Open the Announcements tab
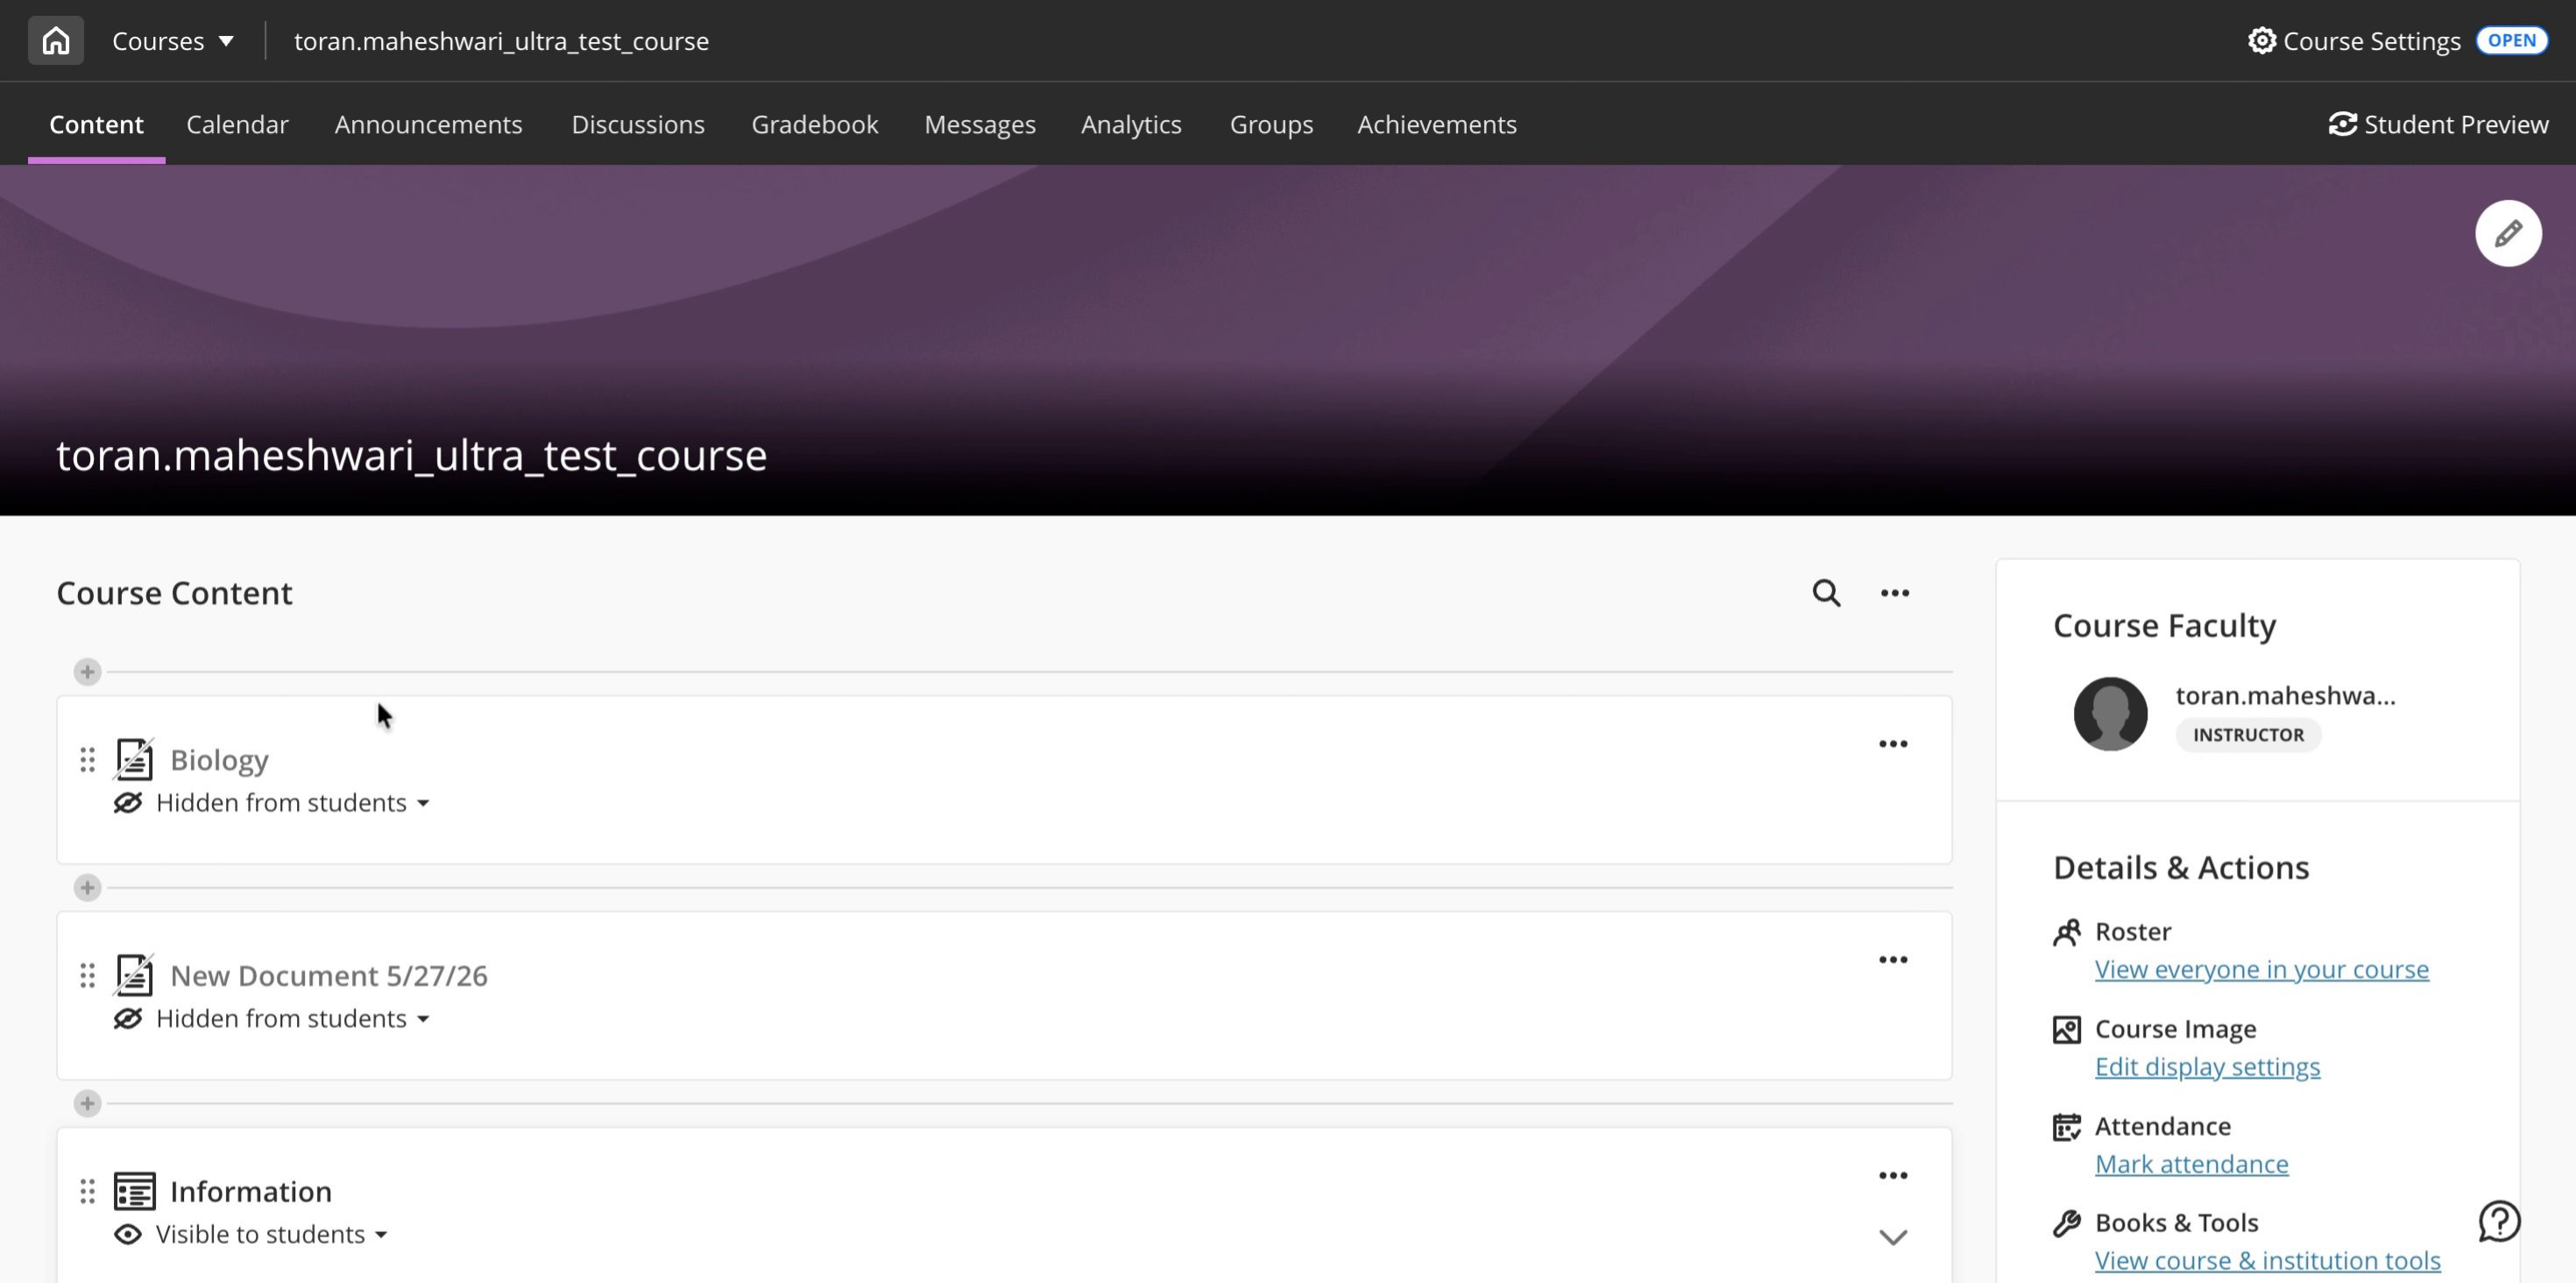Viewport: 2576px width, 1283px height. 428,125
